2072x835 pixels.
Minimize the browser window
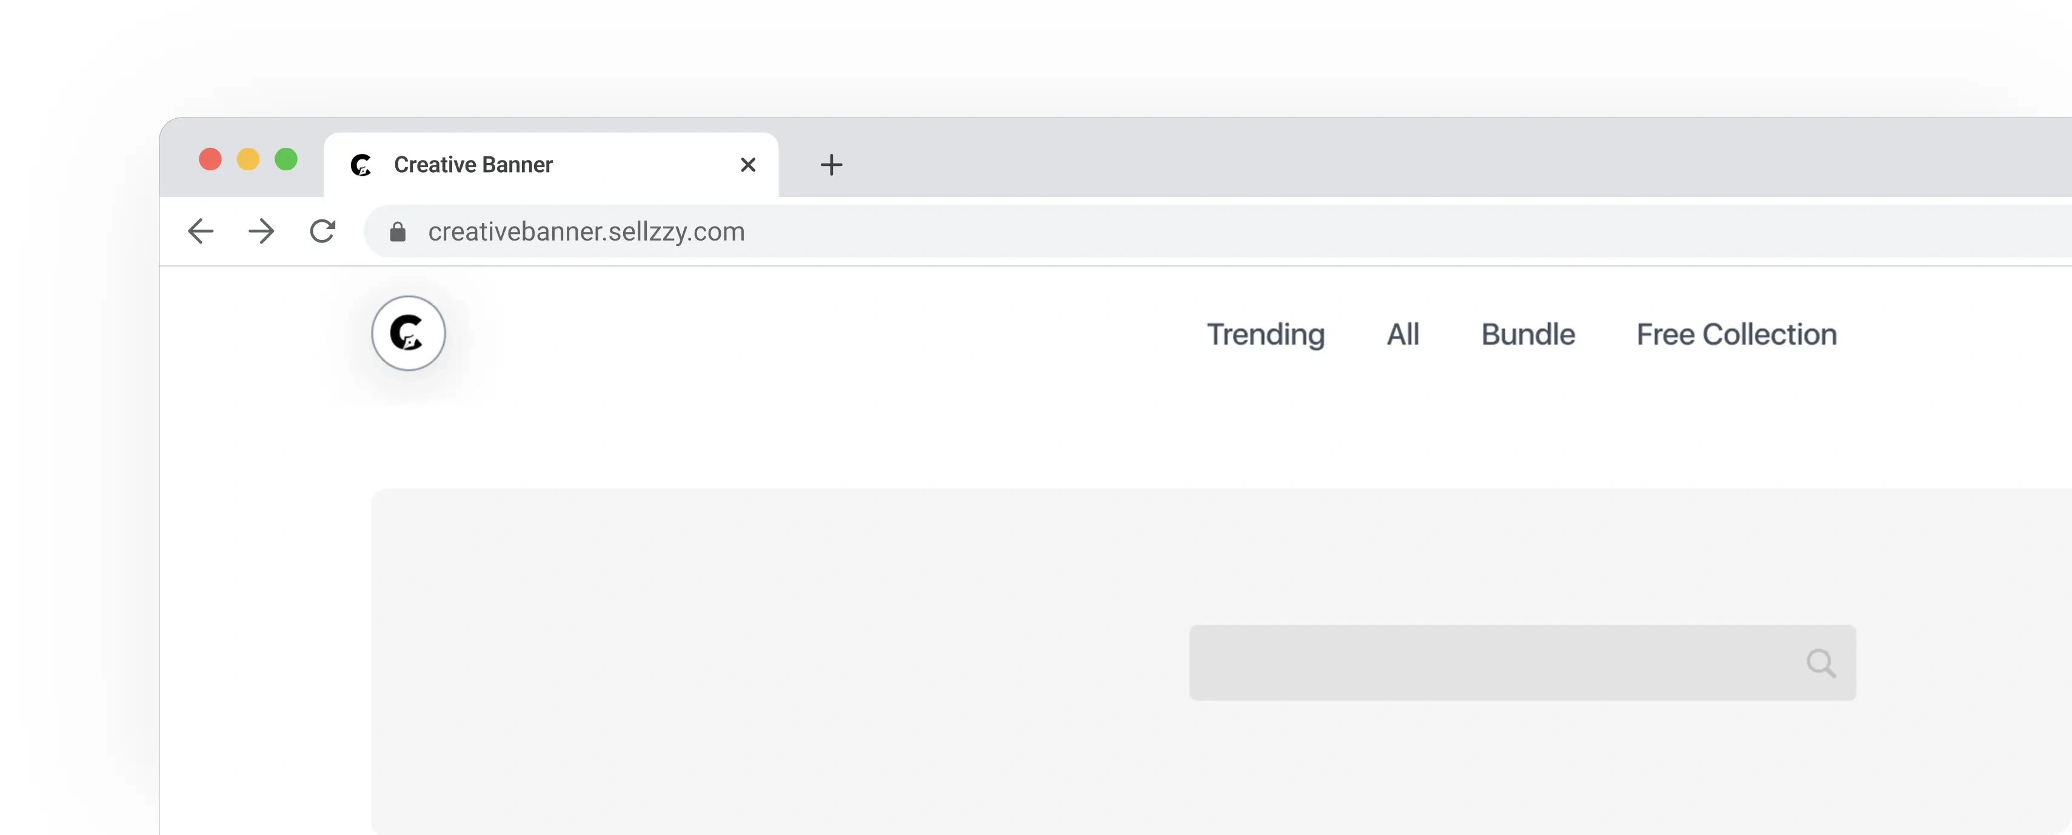tap(248, 159)
